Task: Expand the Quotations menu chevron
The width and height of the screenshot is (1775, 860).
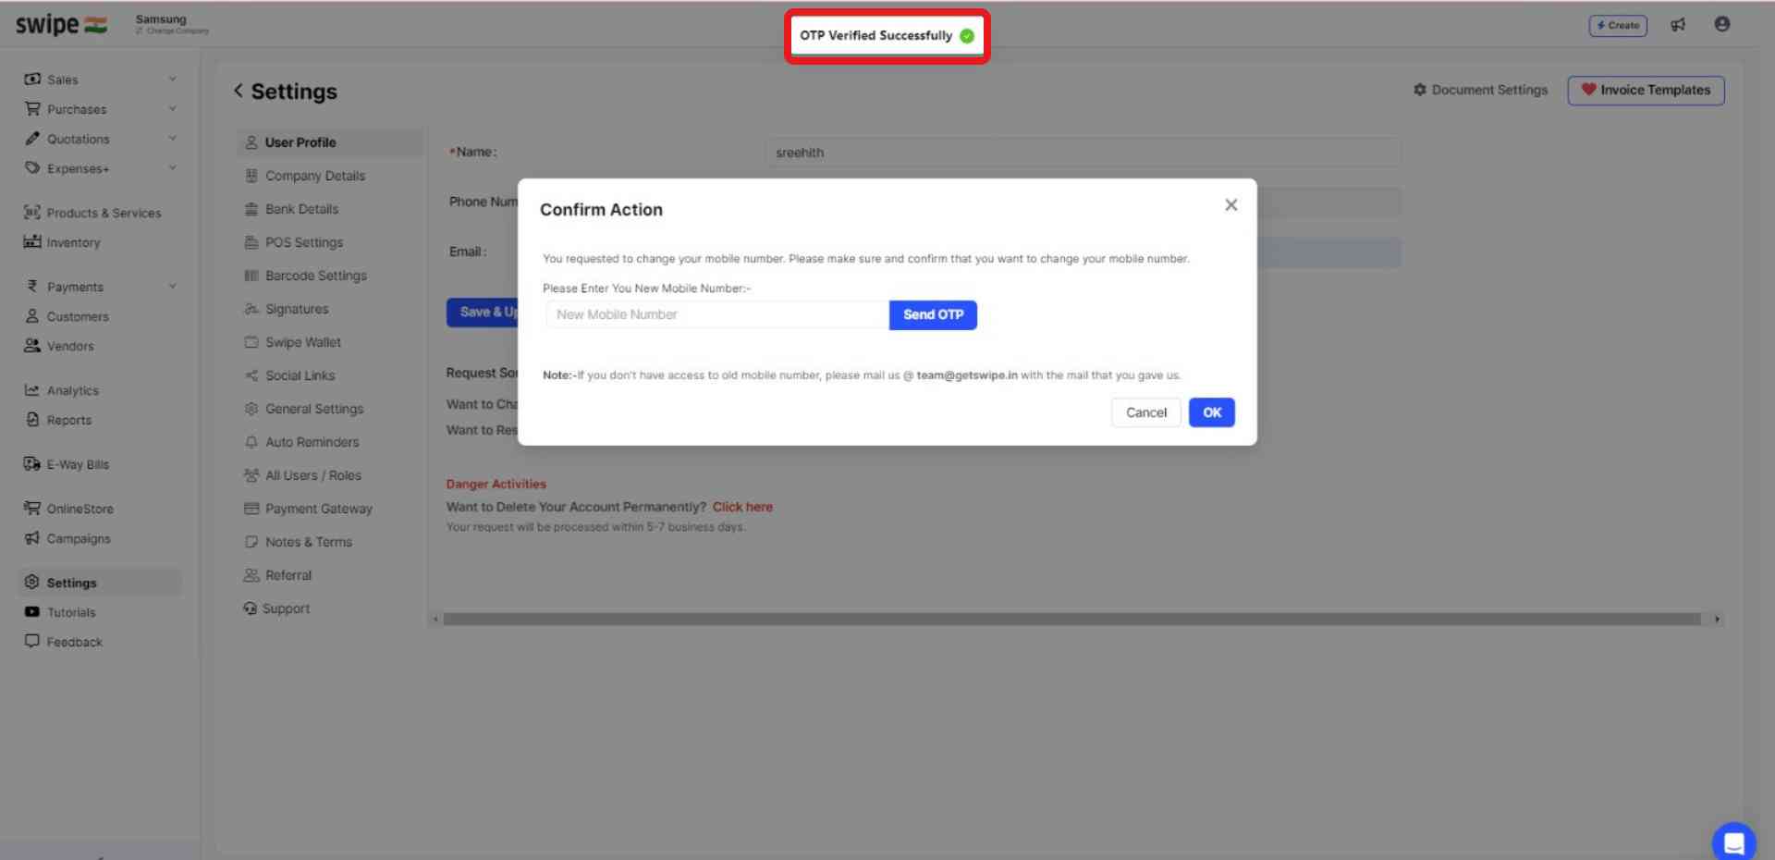Action: pos(172,139)
